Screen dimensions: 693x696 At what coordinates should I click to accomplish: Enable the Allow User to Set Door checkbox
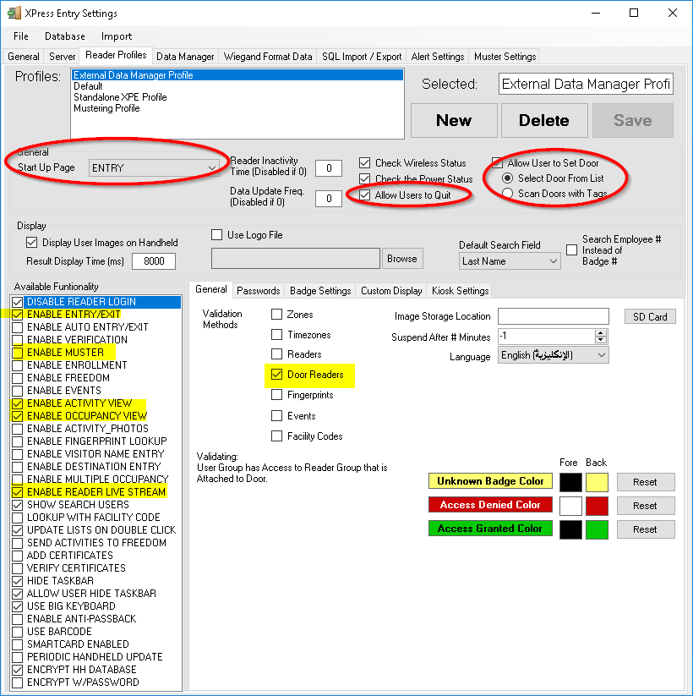[x=498, y=162]
